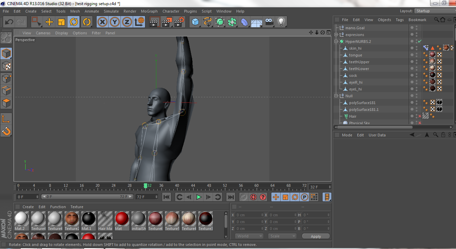456x249 pixels.
Task: Switch to Polygons mode
Action: point(6,103)
